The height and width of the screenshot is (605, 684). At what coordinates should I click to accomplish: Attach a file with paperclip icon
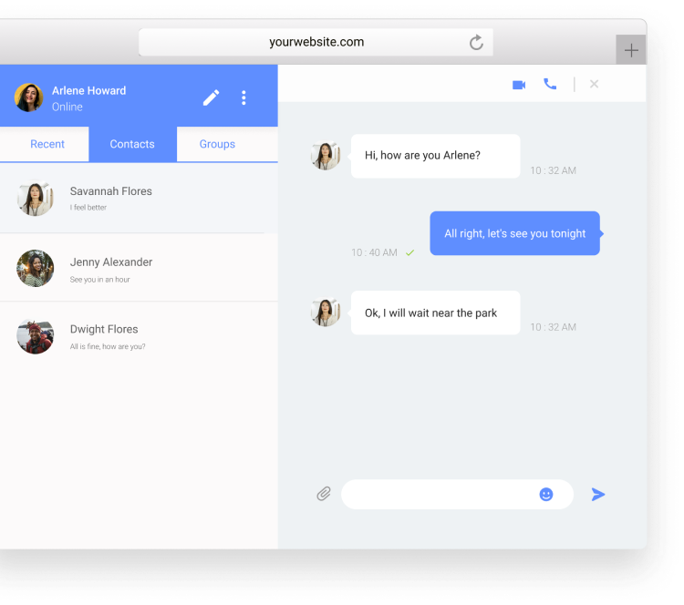click(x=324, y=494)
